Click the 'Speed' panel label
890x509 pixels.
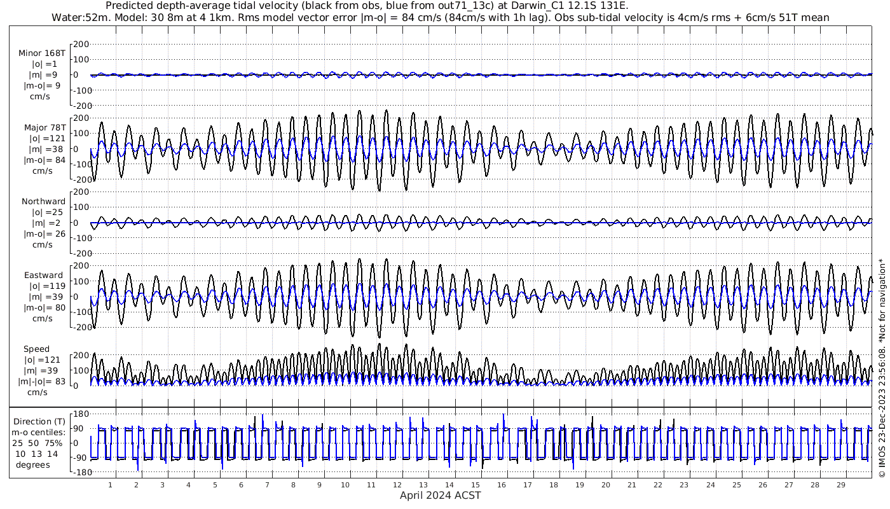[36, 349]
